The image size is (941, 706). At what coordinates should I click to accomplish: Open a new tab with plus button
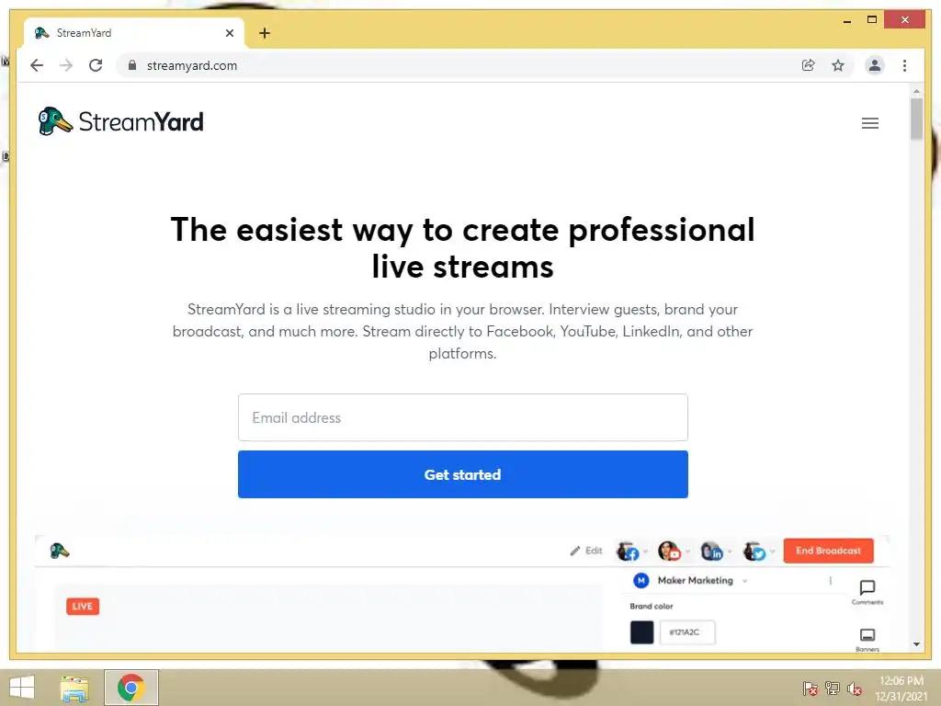[264, 33]
